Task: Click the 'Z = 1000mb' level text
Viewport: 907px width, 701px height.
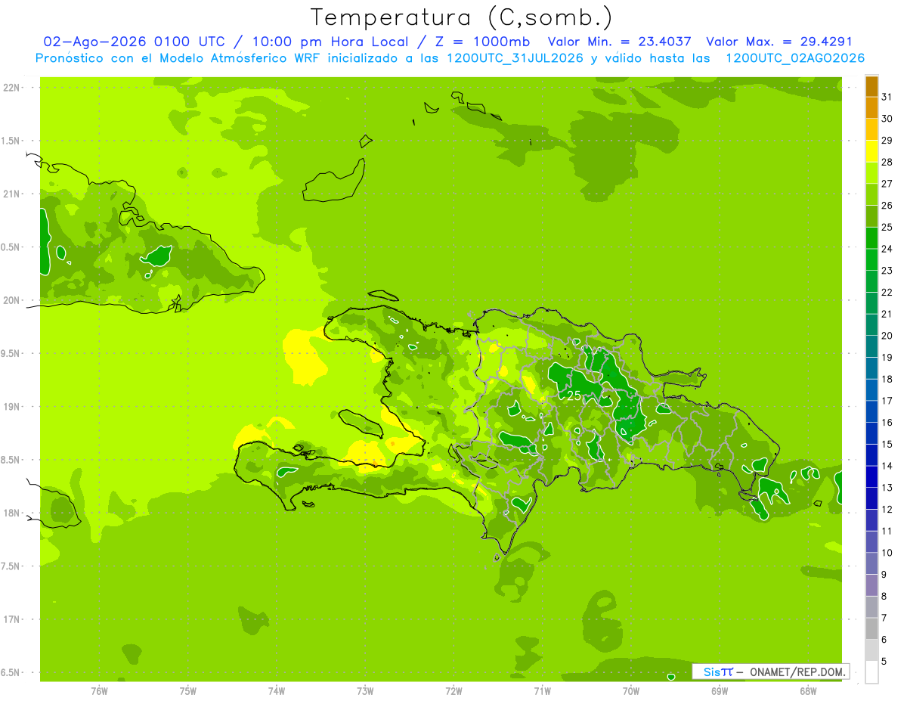Action: click(481, 42)
